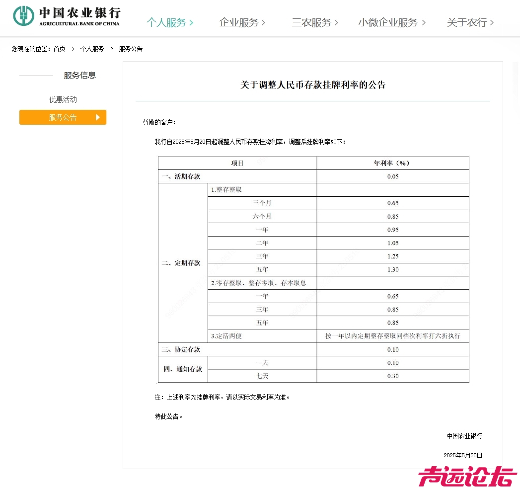The image size is (520, 489).
Task: Click the 1.30 rate value
Action: pos(393,270)
